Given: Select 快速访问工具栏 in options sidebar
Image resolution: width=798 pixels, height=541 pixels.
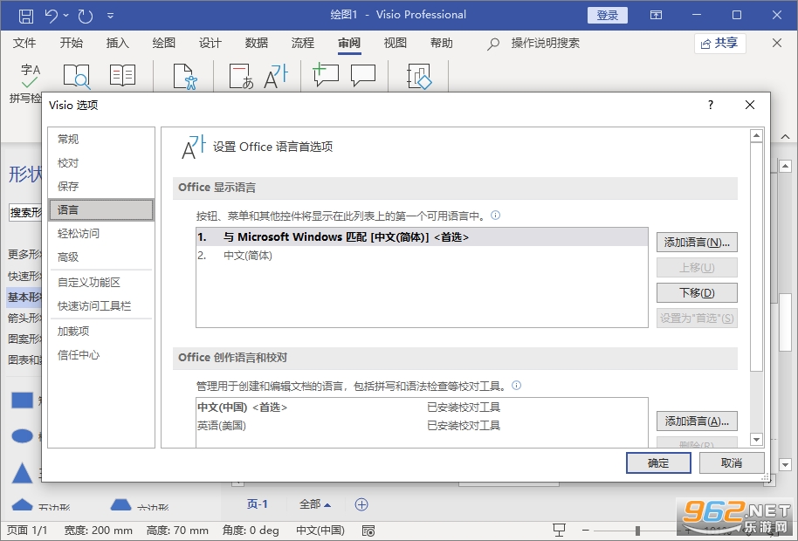Looking at the screenshot, I should pyautogui.click(x=101, y=305).
